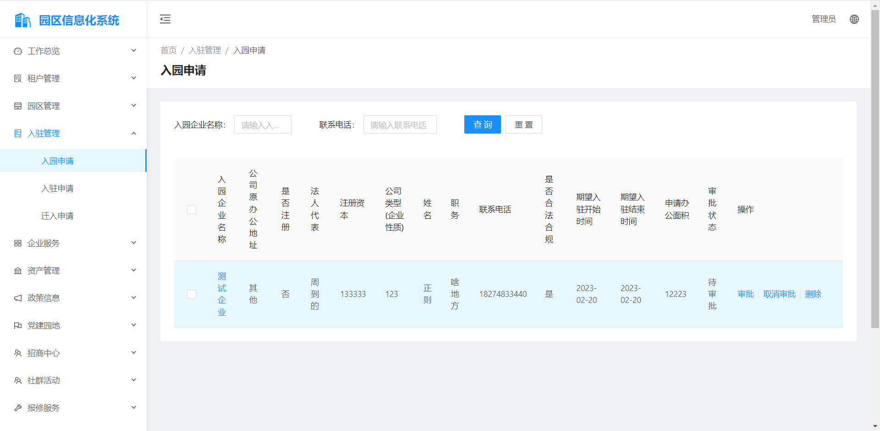880x431 pixels.
Task: Expand 企业服务 with its chevron
Action: click(x=134, y=243)
